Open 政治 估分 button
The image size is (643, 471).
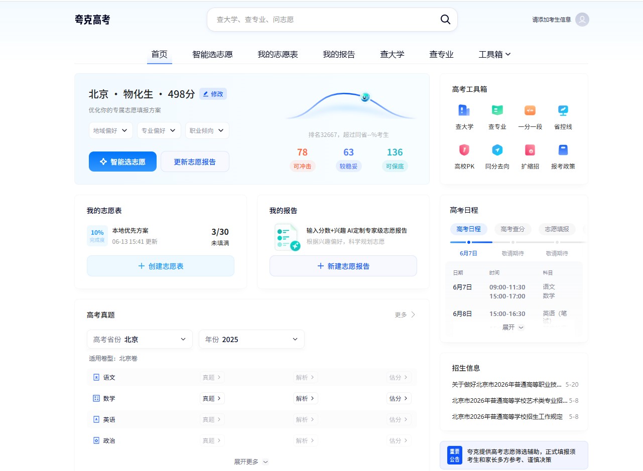(399, 440)
